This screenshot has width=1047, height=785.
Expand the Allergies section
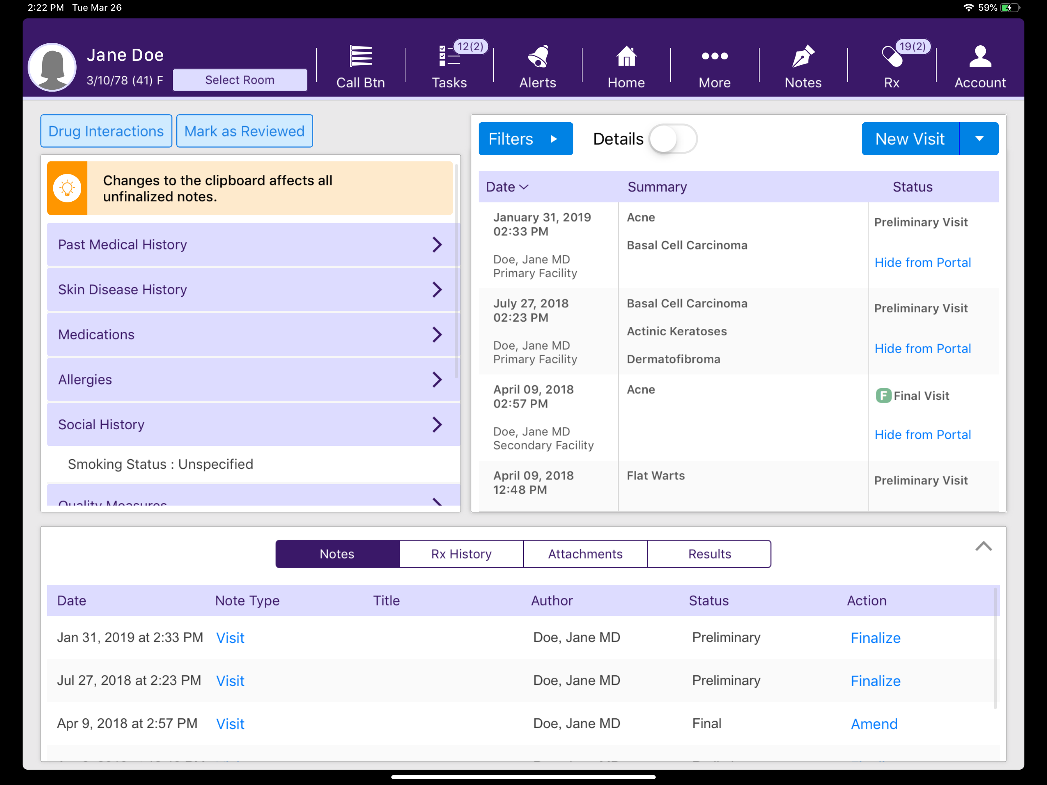[254, 380]
